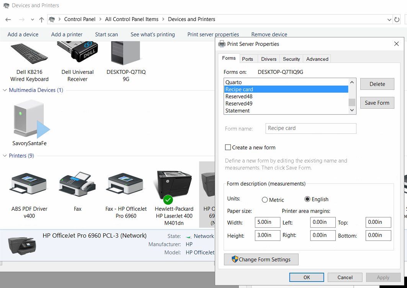Click the forms list scroll up arrow
The width and height of the screenshot is (407, 288).
(x=352, y=82)
